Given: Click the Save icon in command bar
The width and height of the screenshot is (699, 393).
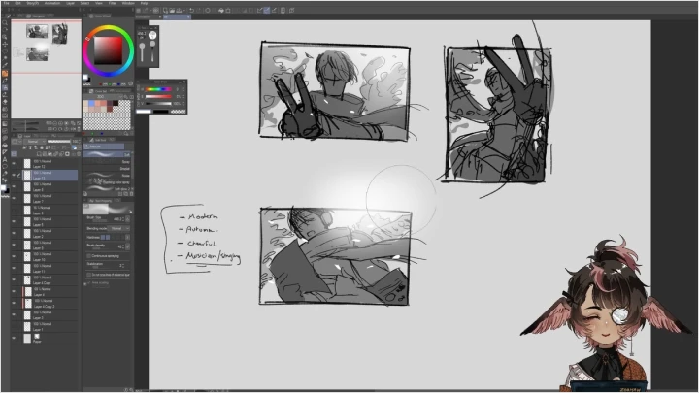Looking at the screenshot, I should 177,10.
